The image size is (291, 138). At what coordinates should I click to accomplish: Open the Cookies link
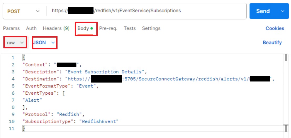pyautogui.click(x=275, y=28)
